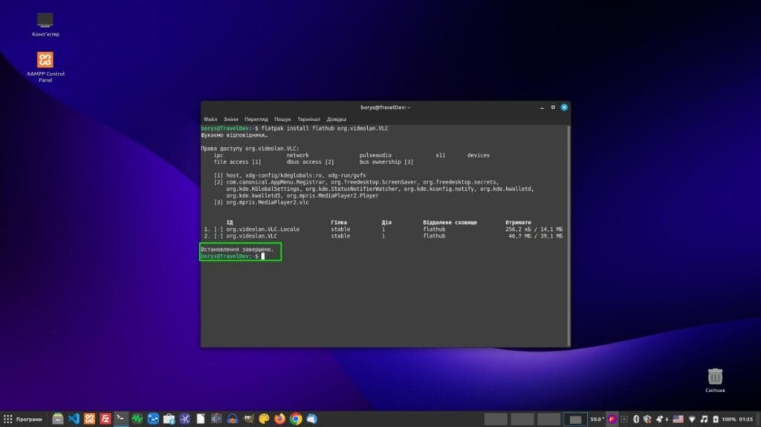761x427 pixels.
Task: Click the Встановлення завершено message
Action: (237, 250)
